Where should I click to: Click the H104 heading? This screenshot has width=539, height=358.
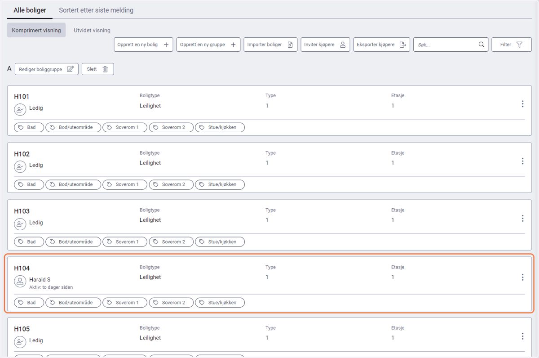pos(22,268)
